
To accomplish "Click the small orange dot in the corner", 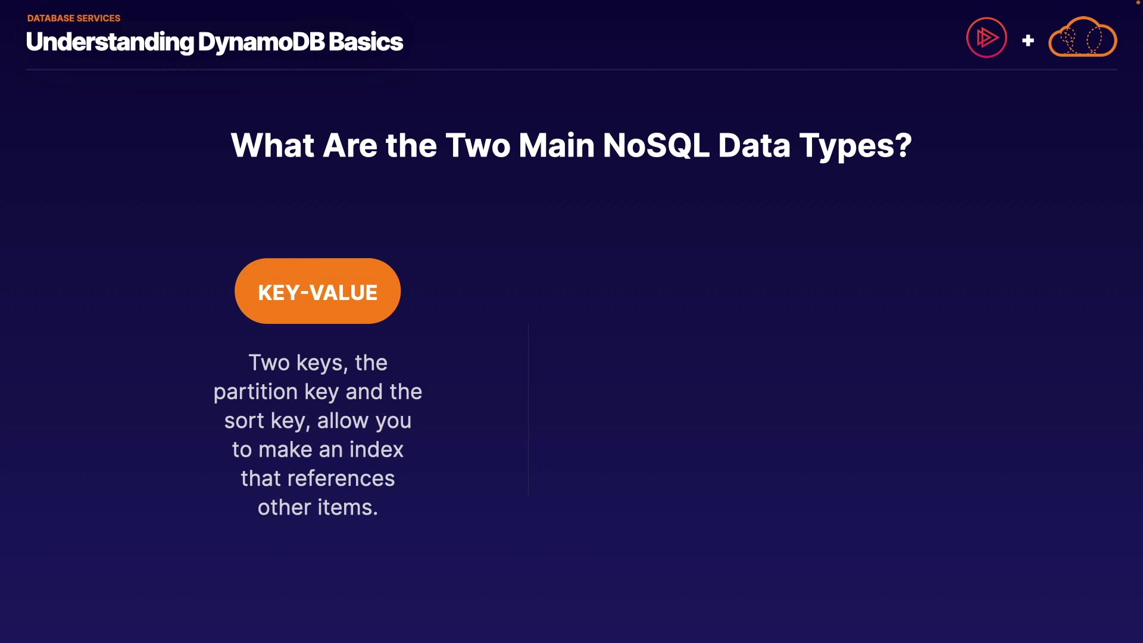I will [x=1138, y=2].
